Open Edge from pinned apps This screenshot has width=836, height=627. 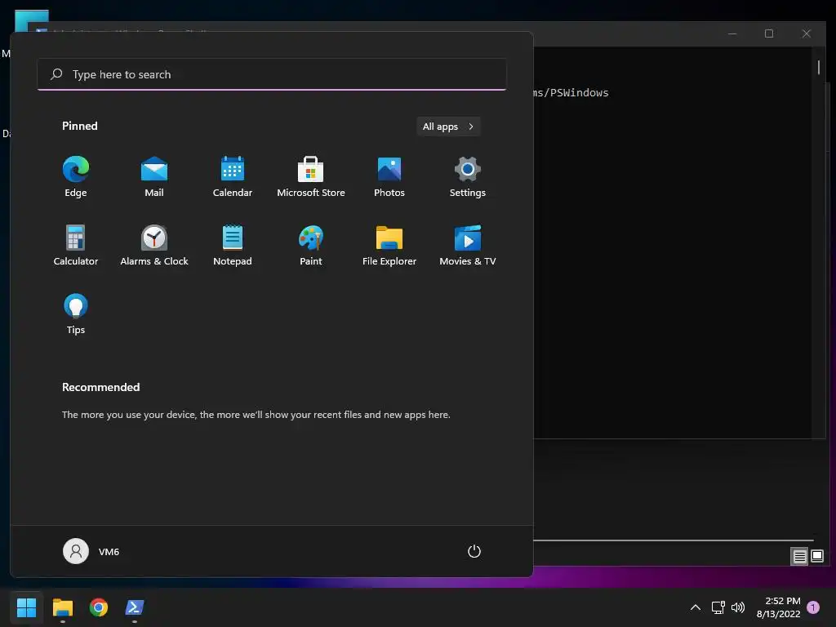[x=76, y=177]
